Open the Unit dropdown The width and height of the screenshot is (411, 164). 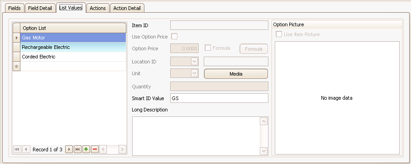[194, 73]
